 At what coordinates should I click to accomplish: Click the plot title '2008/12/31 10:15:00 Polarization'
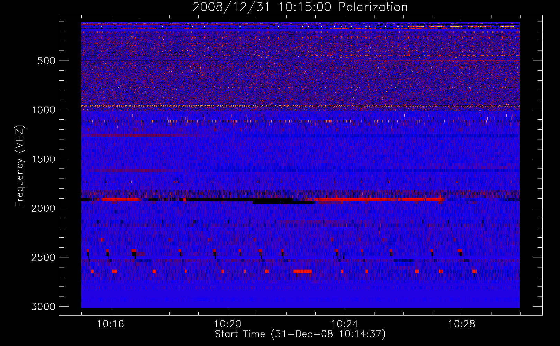[300, 7]
